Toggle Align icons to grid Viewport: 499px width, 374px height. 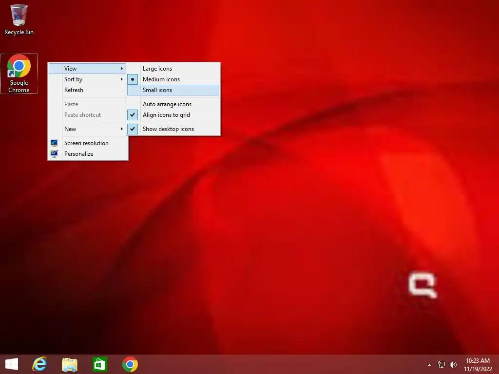click(x=173, y=115)
